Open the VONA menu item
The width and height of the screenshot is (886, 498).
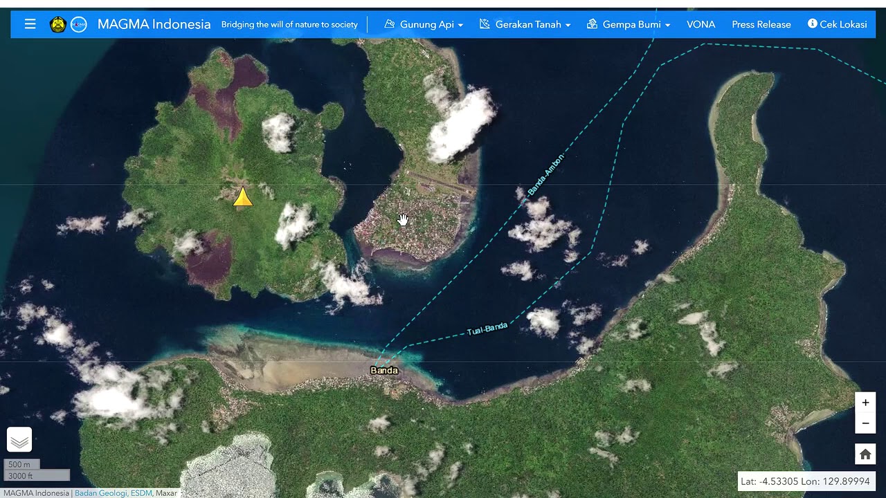[700, 24]
